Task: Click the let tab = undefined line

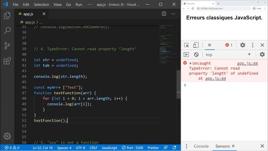Action: tap(56, 65)
